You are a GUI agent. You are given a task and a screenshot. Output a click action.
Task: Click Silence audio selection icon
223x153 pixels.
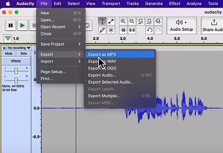[132, 30]
